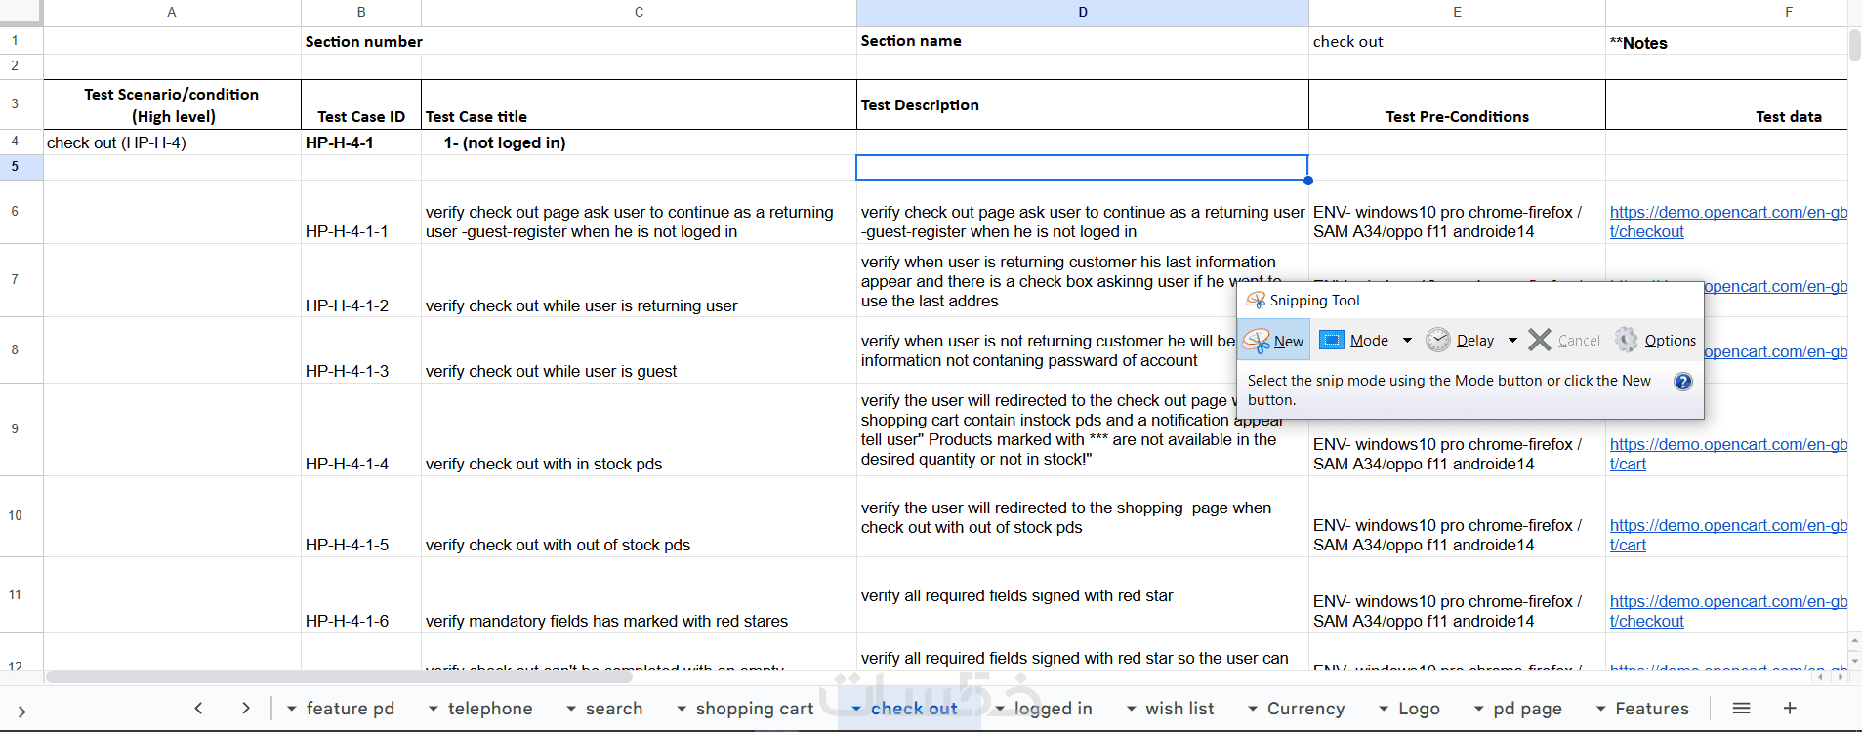1862x732 pixels.
Task: Select column C header
Action: click(x=639, y=13)
